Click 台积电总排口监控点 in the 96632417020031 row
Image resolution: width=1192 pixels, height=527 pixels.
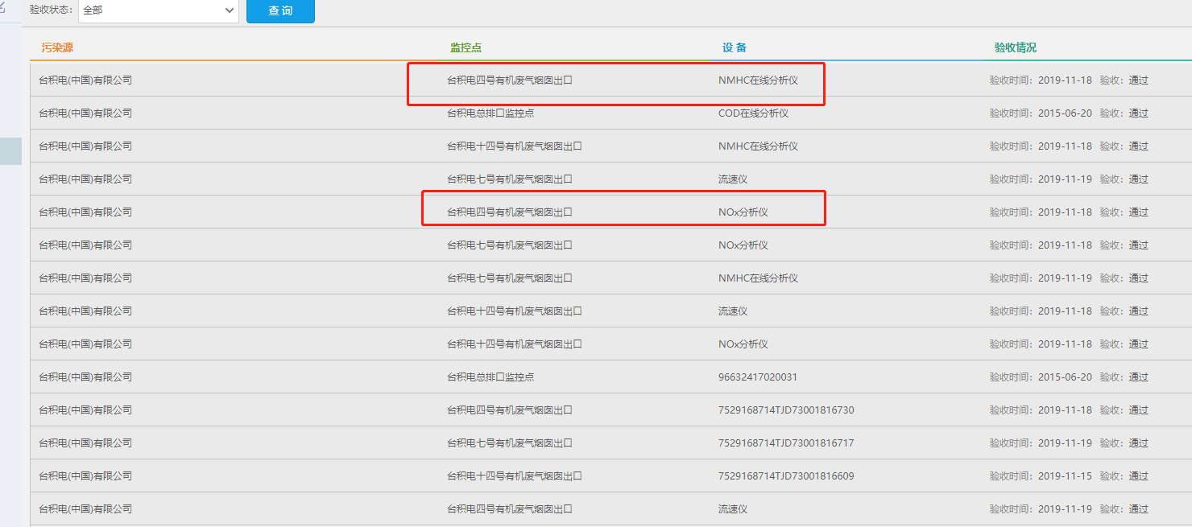point(490,377)
